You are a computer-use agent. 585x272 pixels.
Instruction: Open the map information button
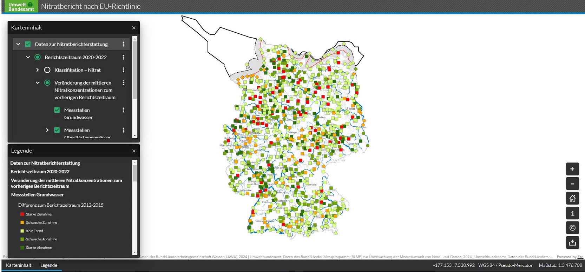[x=572, y=213]
